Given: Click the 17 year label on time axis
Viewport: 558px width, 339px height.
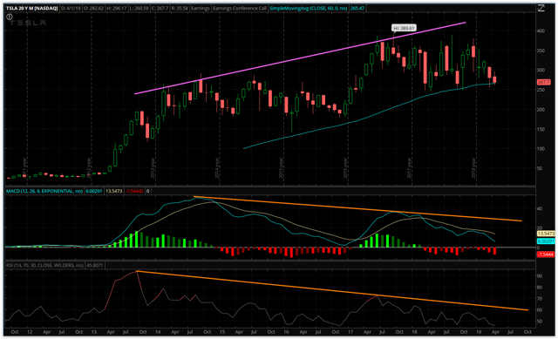Looking at the screenshot, I should pos(350,332).
